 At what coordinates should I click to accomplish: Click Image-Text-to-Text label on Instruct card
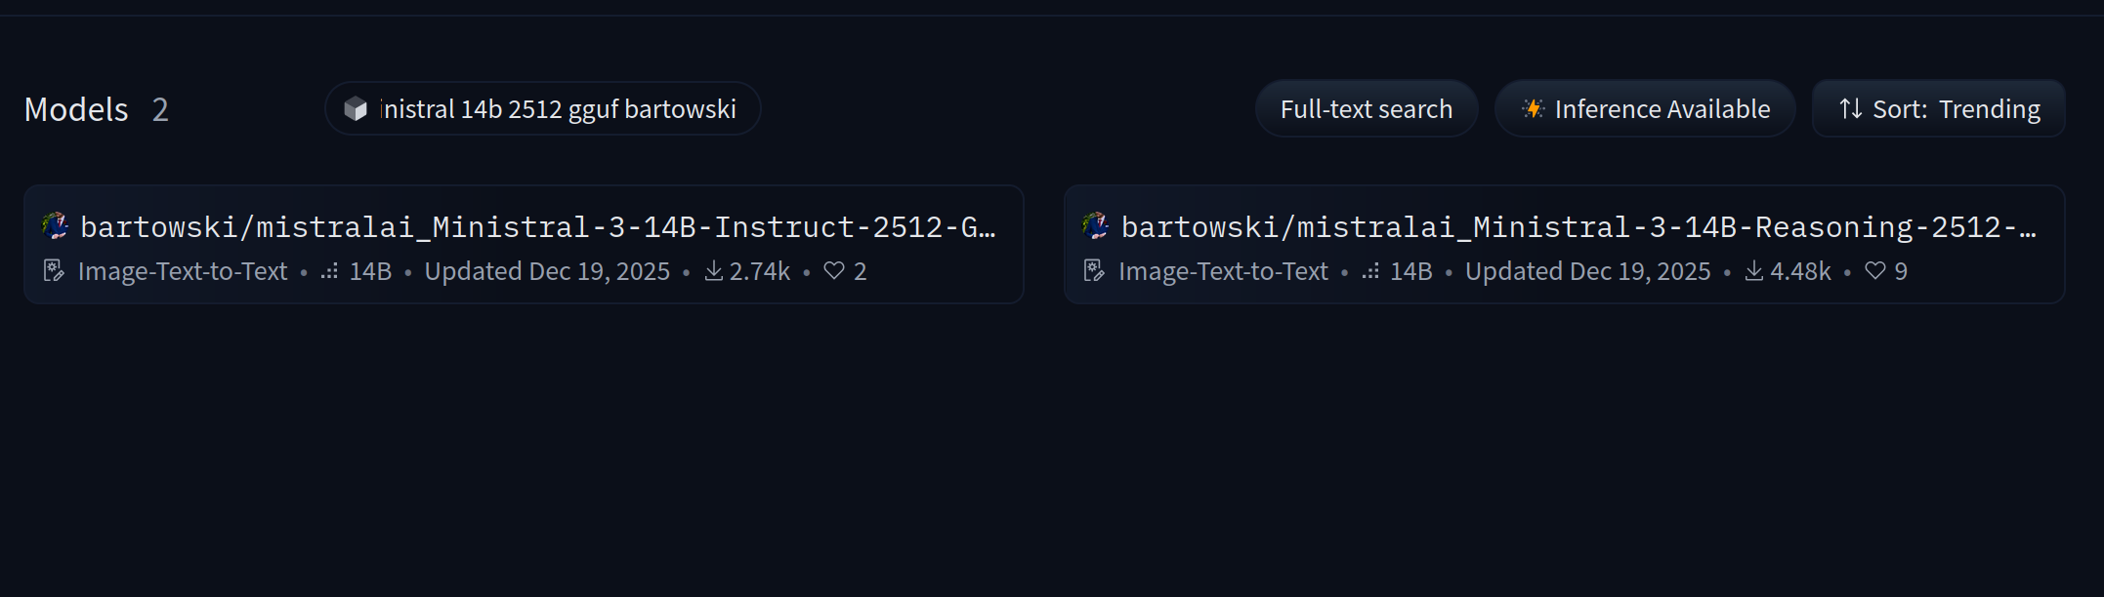[x=183, y=271]
